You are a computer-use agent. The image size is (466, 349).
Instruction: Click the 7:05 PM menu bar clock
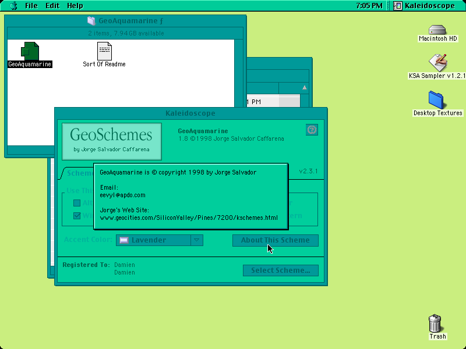pyautogui.click(x=369, y=6)
